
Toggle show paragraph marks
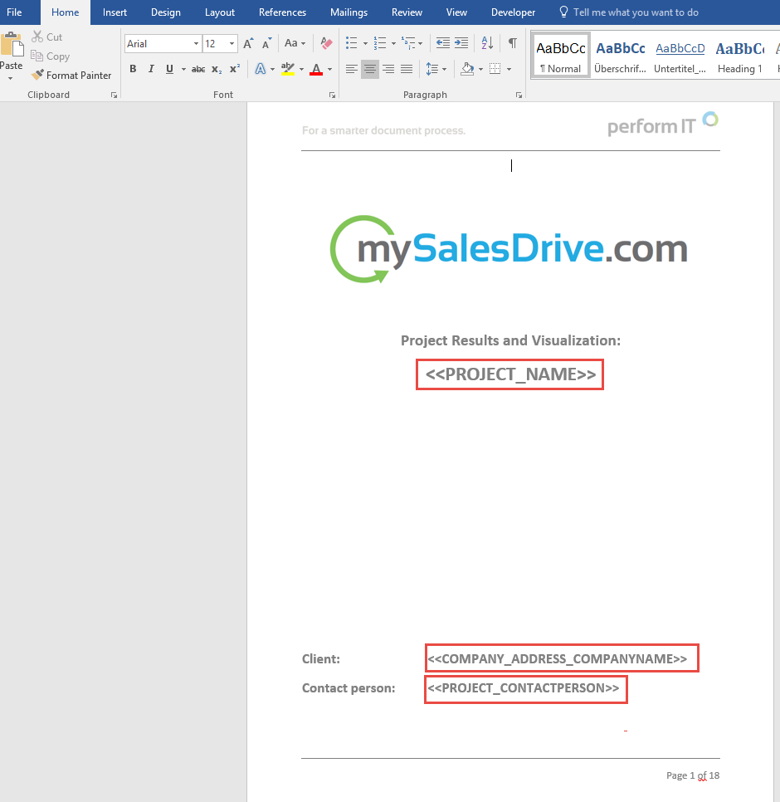513,43
